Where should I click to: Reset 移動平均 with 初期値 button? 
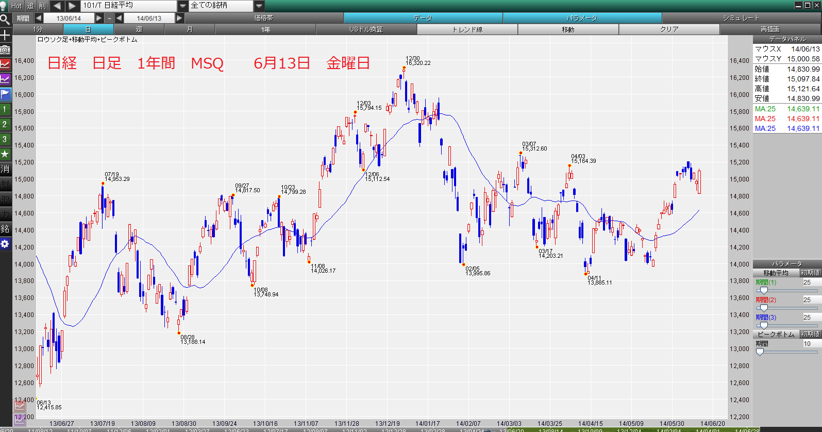(810, 273)
